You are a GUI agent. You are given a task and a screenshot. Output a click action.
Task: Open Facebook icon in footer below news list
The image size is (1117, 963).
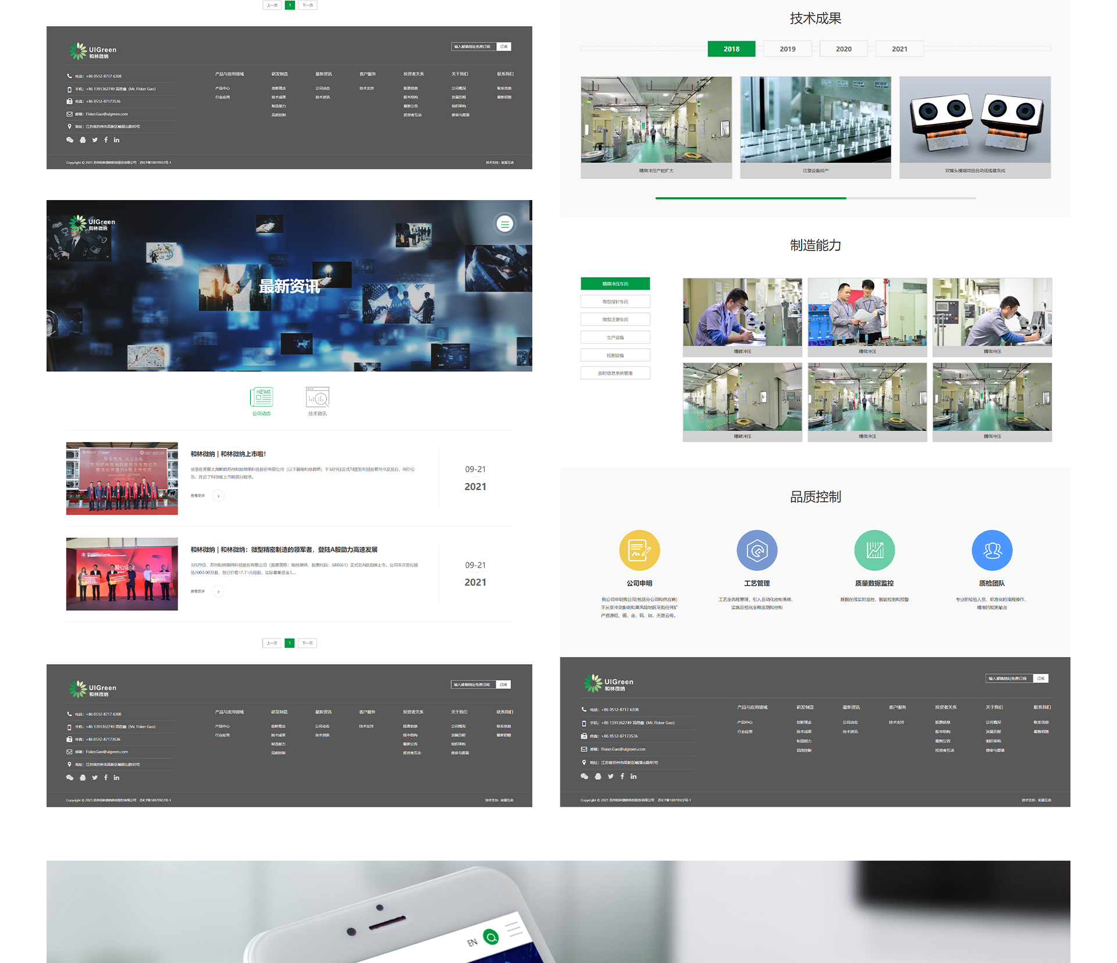point(106,777)
